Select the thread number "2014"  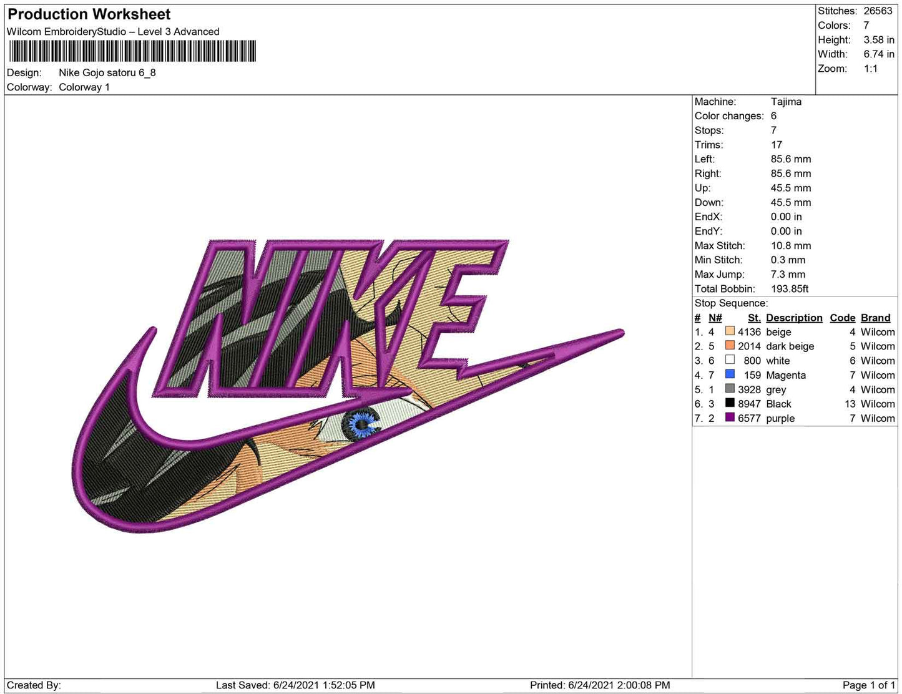click(x=749, y=346)
